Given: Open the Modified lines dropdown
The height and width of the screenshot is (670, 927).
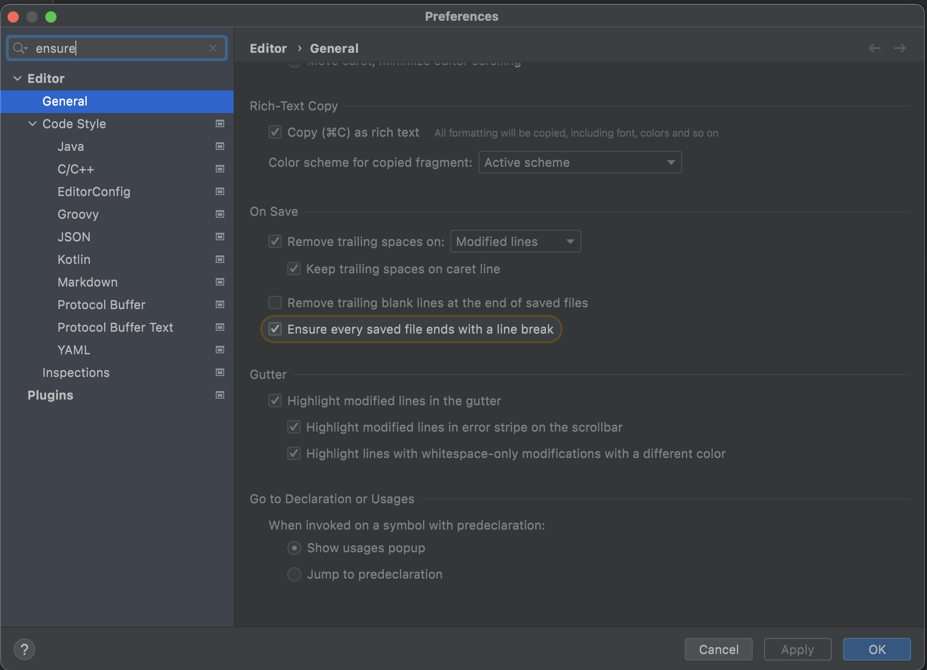Looking at the screenshot, I should (515, 241).
